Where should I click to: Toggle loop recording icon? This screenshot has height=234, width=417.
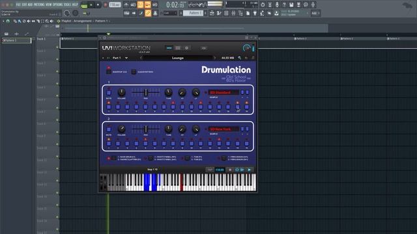pyautogui.click(x=155, y=5)
